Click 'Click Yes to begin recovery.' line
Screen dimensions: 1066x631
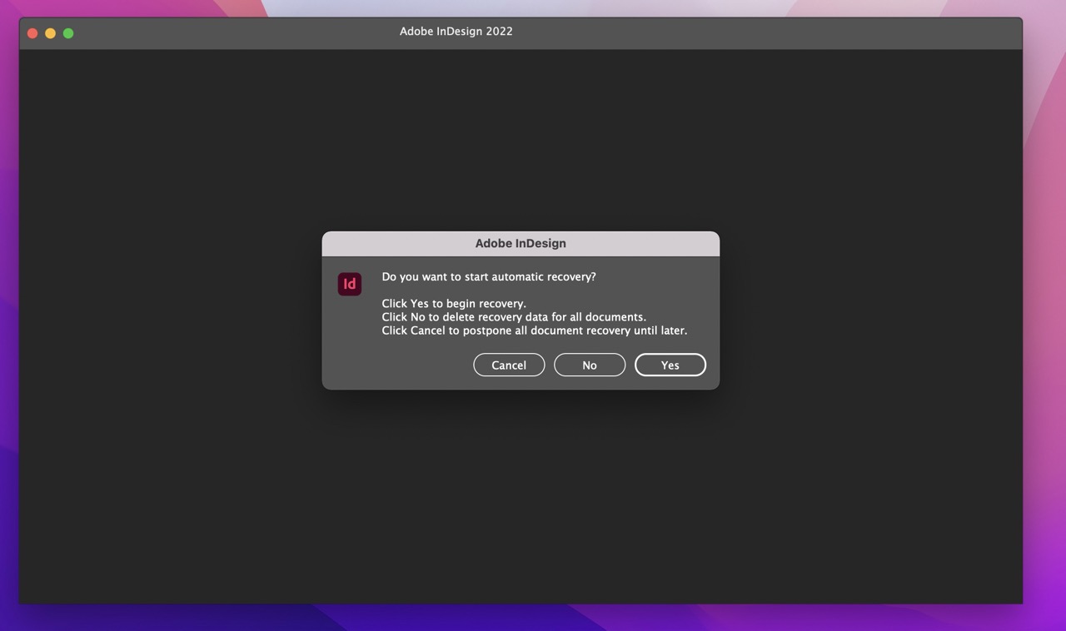click(454, 303)
